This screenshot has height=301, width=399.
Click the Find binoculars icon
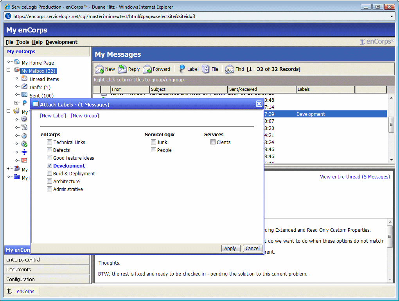[x=230, y=69]
